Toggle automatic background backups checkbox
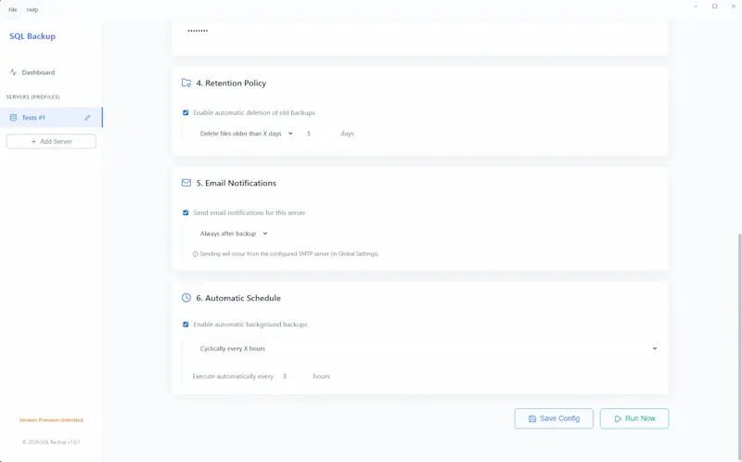The height and width of the screenshot is (462, 742). 185,325
